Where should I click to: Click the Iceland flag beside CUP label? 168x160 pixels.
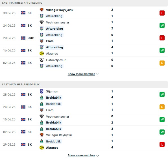click(23, 38)
